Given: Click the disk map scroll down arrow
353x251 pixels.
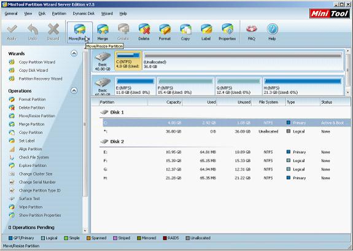Looking at the screenshot, I should point(348,92).
